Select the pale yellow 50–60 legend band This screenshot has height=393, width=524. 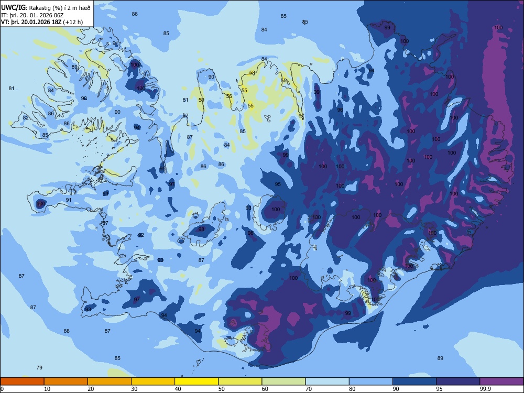tap(240, 381)
